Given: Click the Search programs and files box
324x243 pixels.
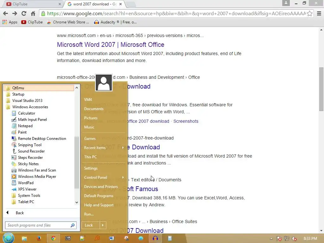Looking at the screenshot, I should (x=41, y=225).
